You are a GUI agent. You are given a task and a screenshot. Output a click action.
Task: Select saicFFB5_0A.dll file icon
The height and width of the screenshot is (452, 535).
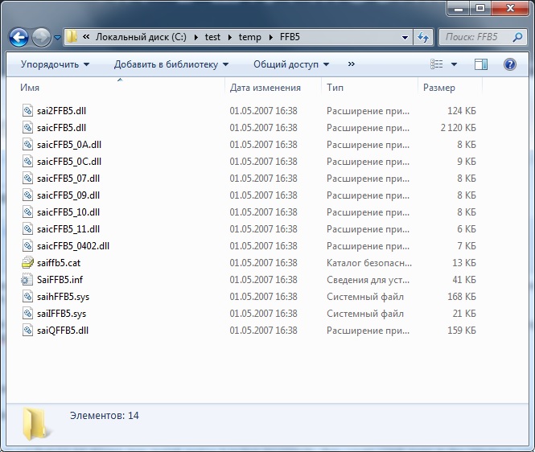[x=27, y=144]
